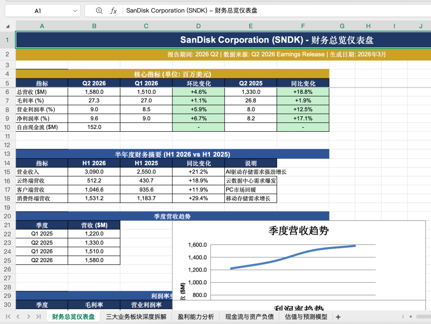Select column A by clicking its header
The width and height of the screenshot is (431, 324).
point(42,26)
